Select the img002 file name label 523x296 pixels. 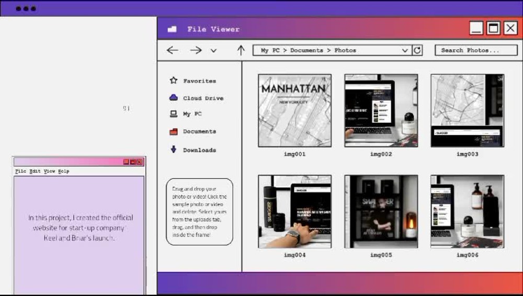pos(381,154)
